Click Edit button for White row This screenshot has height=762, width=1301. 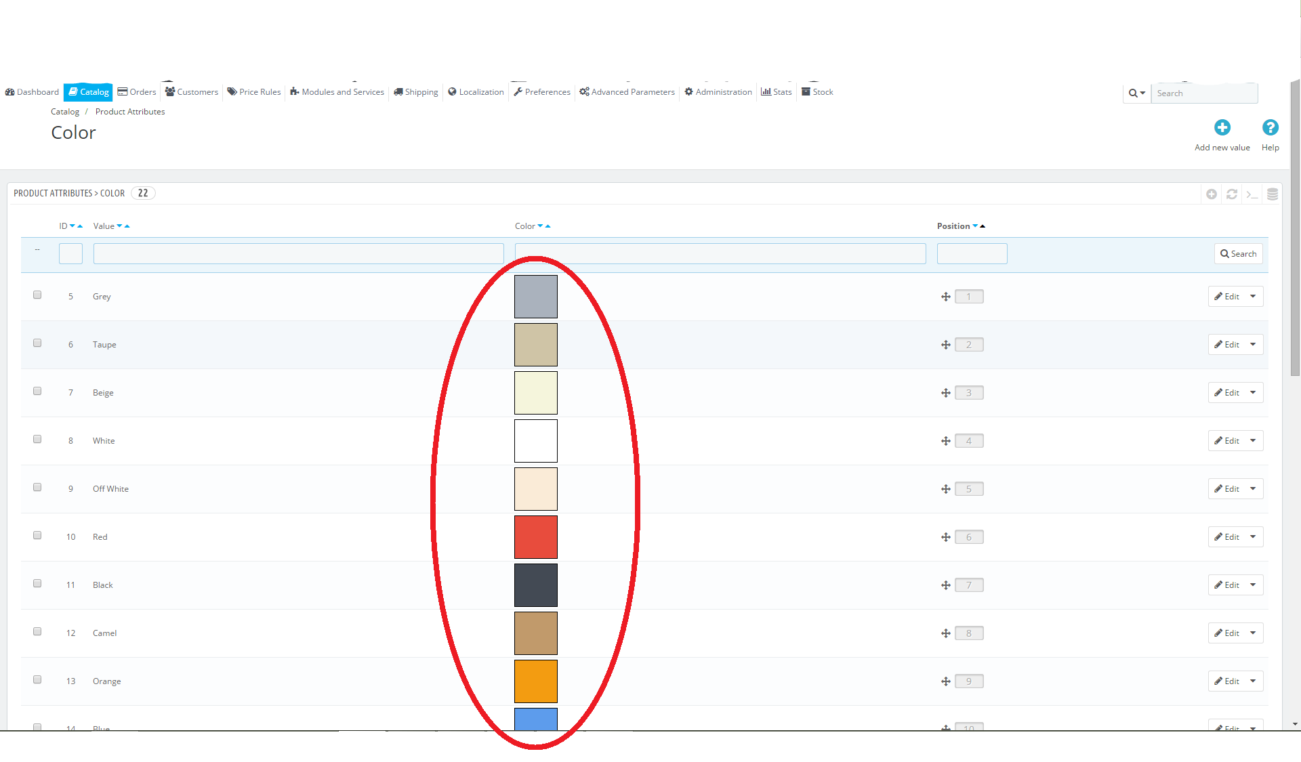(1226, 441)
